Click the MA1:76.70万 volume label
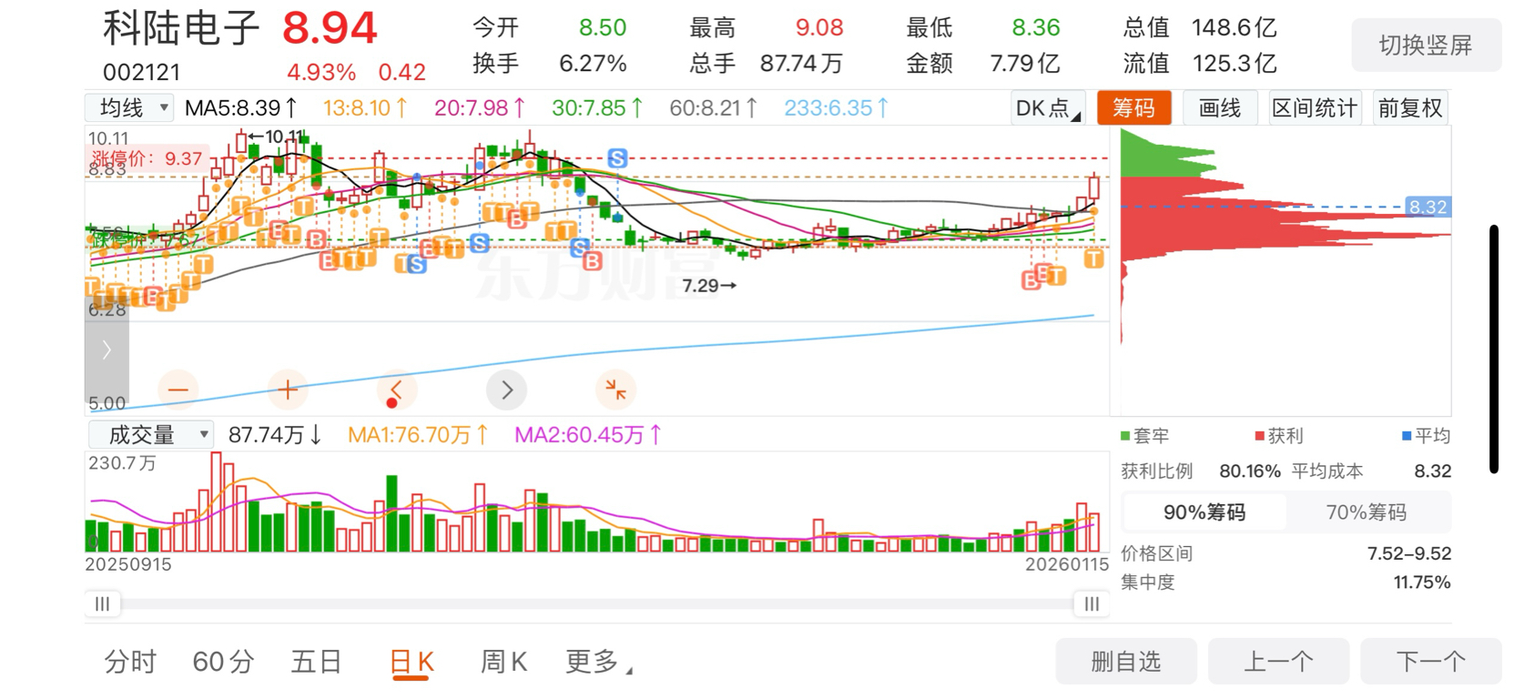This screenshot has width=1514, height=699. [418, 435]
